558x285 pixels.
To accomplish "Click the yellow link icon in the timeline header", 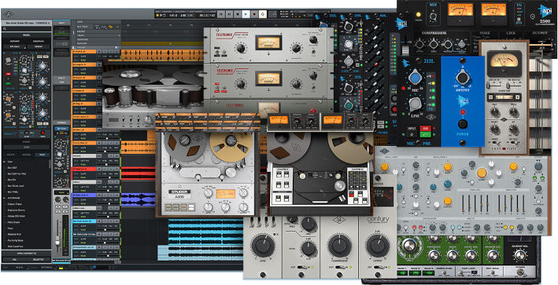I will click(111, 27).
